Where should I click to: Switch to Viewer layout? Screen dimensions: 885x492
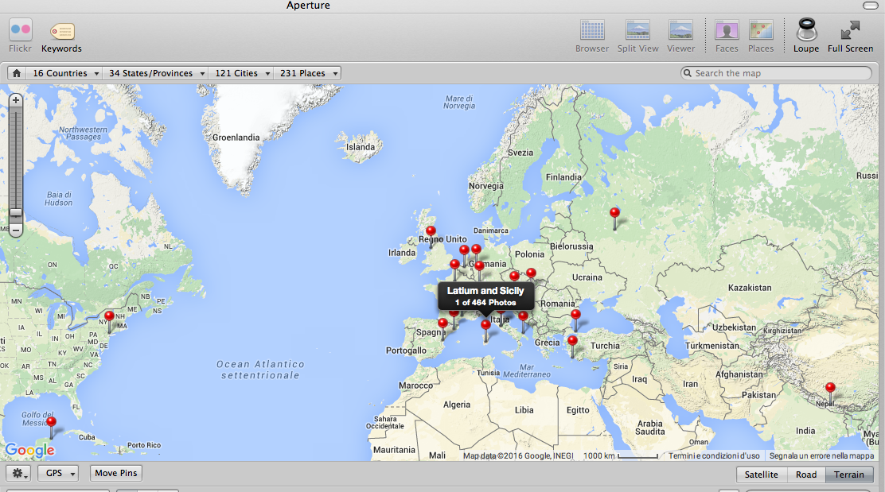680,36
